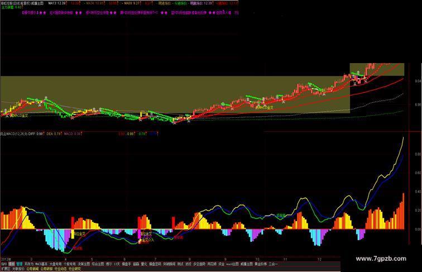422x272 pixels.
Task: Open the 行业动态 link
Action: pyautogui.click(x=60, y=269)
